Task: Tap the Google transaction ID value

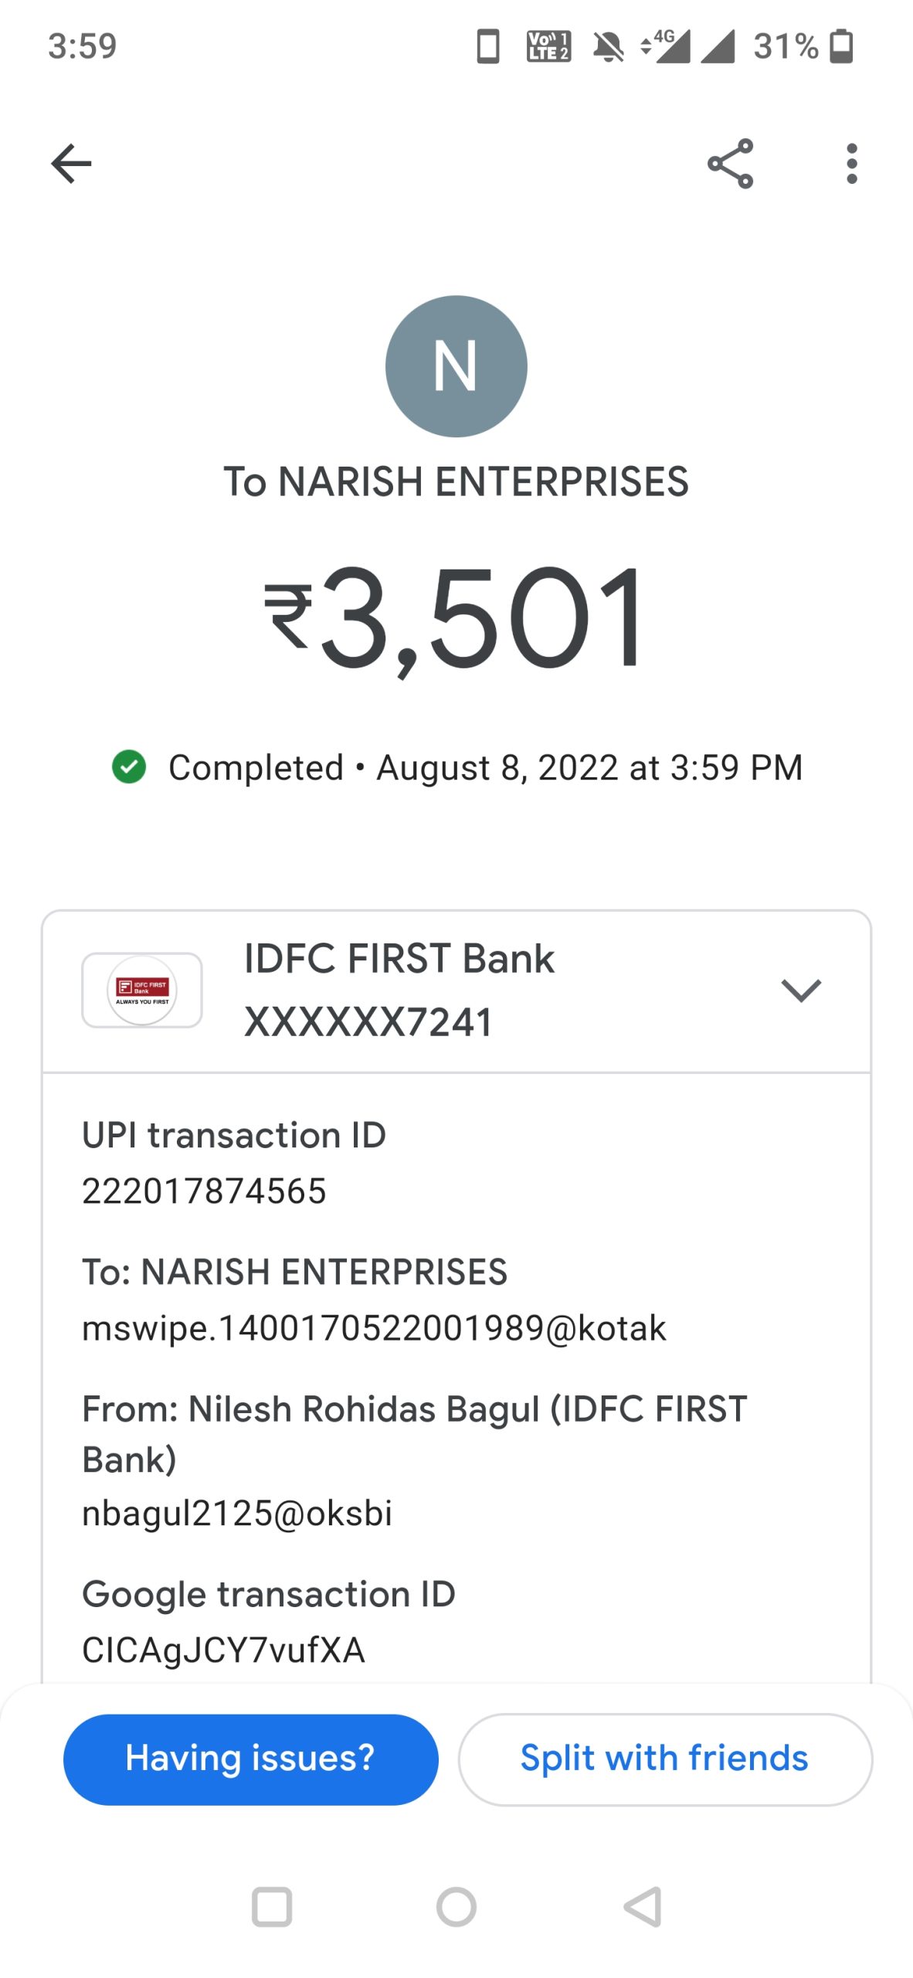Action: [223, 1650]
